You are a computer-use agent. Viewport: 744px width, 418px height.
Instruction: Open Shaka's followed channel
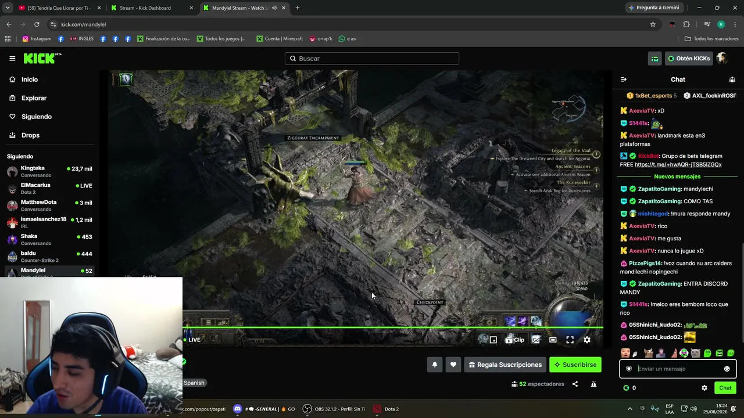pyautogui.click(x=49, y=239)
